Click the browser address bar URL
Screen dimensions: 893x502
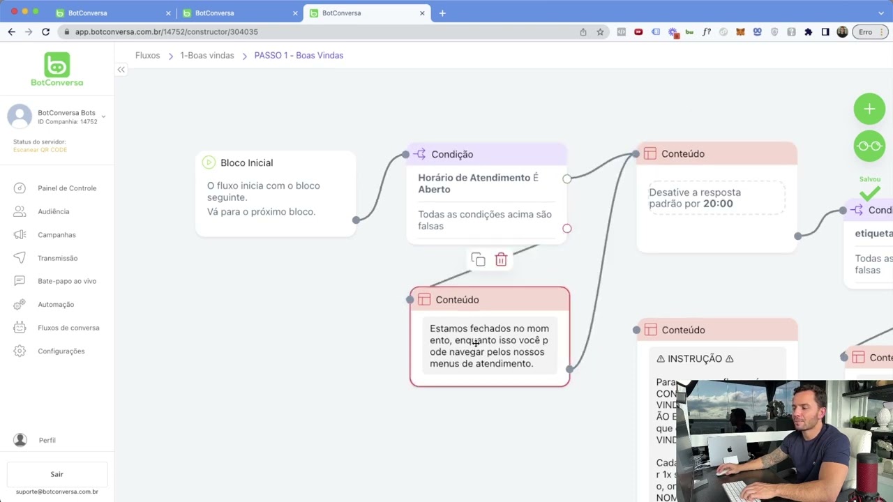(x=167, y=32)
